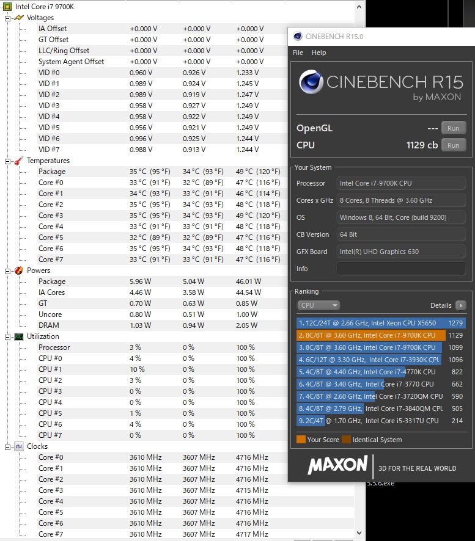
Task: Click the Cinebench title bar sphere icon
Action: [298, 36]
